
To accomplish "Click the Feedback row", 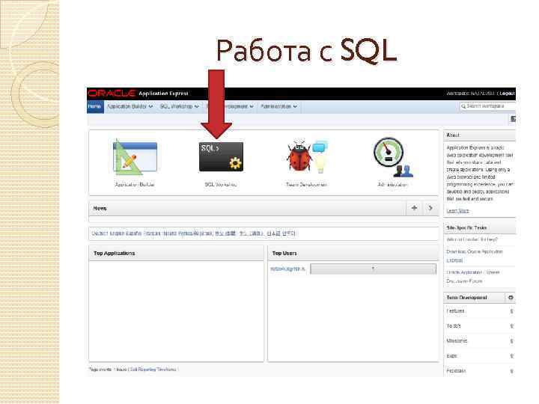I will [480, 370].
